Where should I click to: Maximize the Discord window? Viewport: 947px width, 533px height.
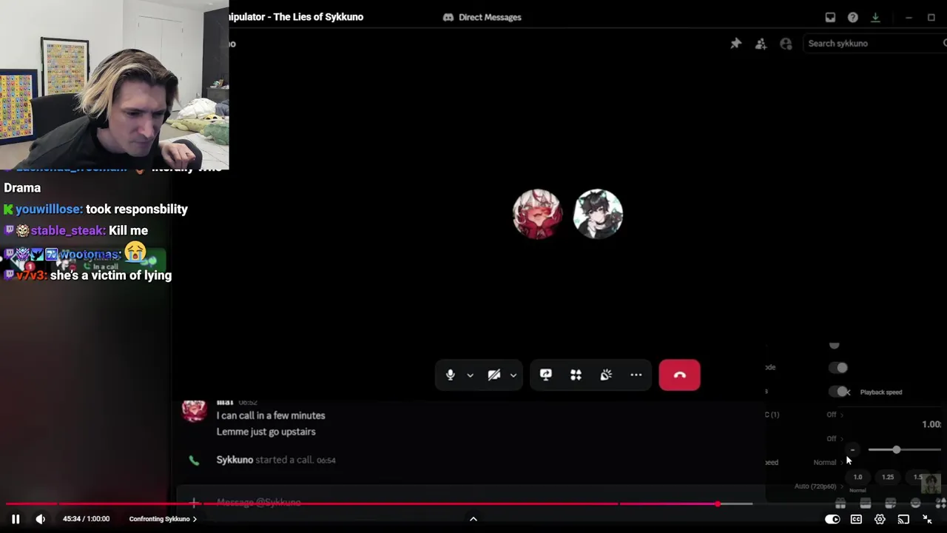[931, 17]
